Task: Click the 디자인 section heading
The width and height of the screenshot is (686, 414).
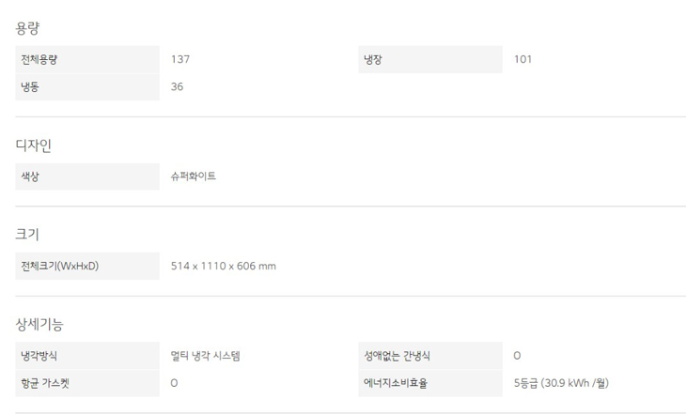Action: point(34,145)
